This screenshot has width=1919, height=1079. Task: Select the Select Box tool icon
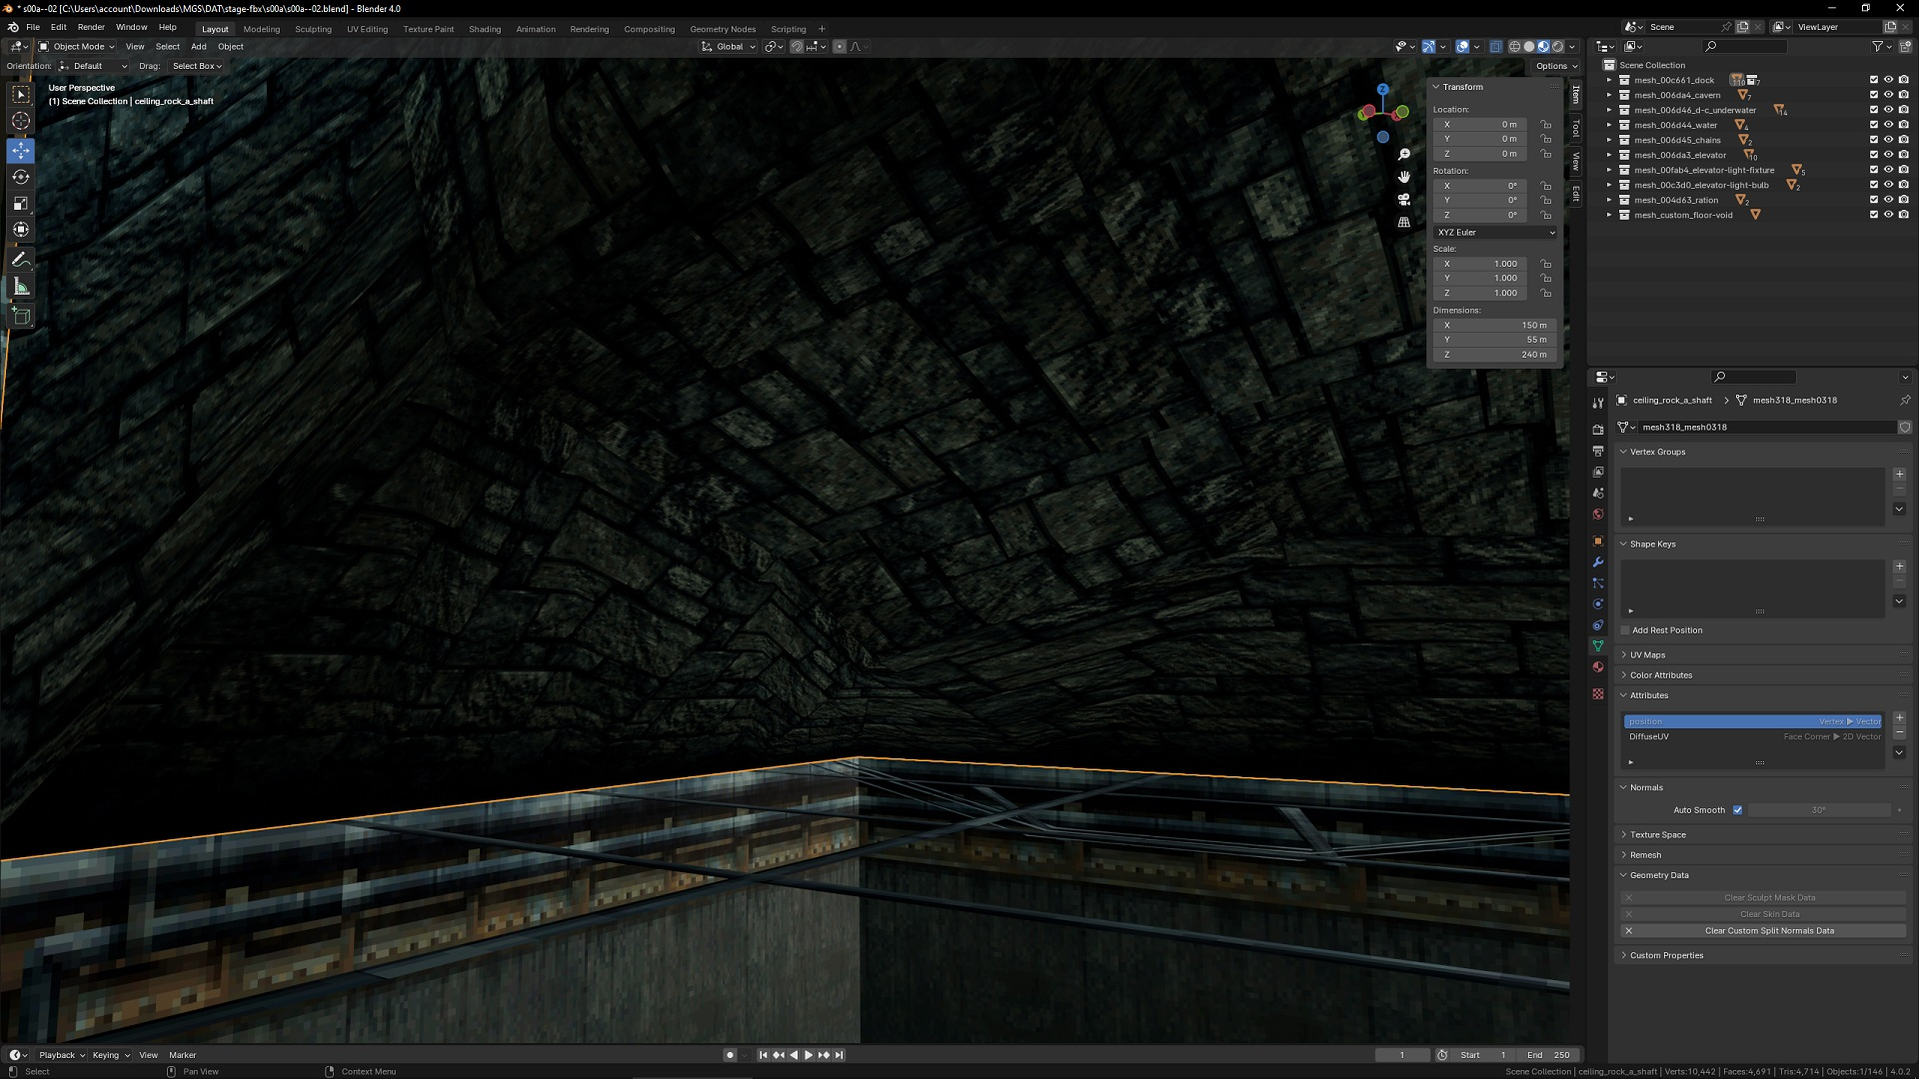click(x=21, y=94)
